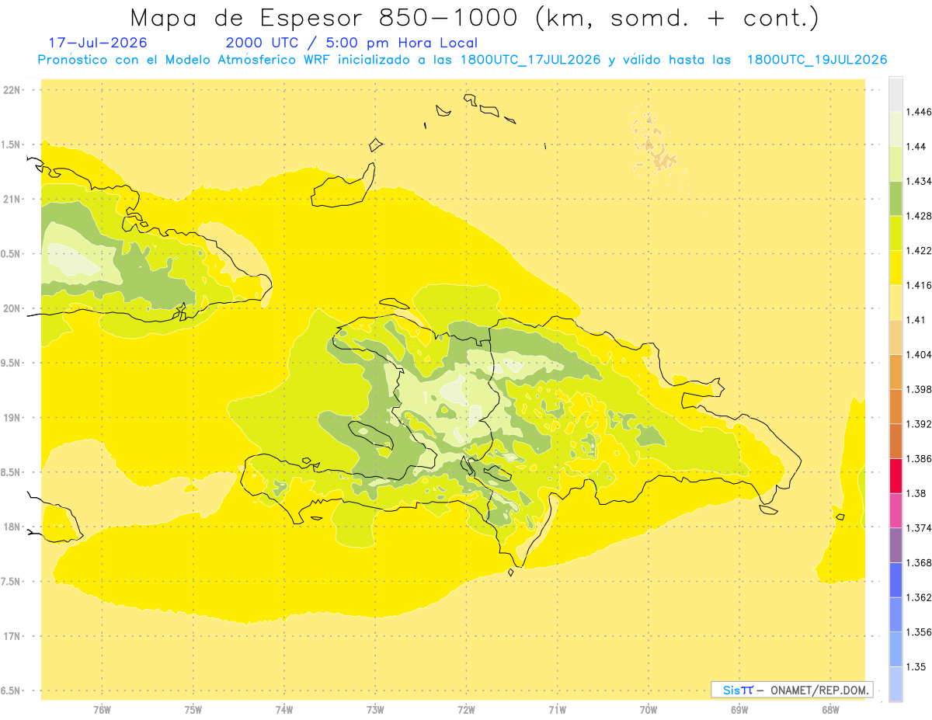Pick the tan 1.404–1.41 colorbar swatch

pyautogui.click(x=895, y=337)
